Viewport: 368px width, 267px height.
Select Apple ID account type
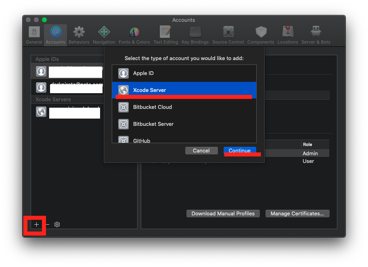click(x=184, y=73)
